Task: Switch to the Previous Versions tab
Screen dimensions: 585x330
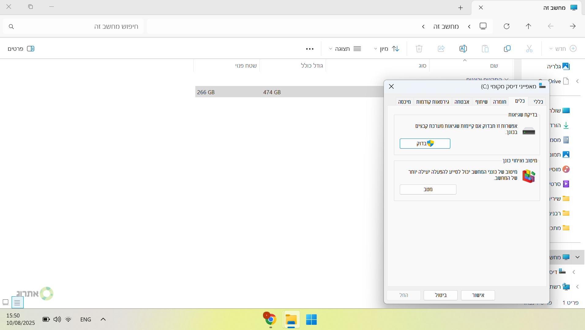Action: point(433,102)
